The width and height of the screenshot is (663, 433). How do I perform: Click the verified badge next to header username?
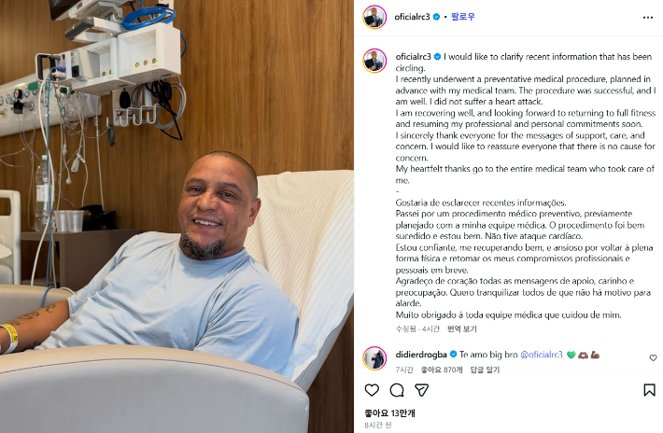pyautogui.click(x=436, y=17)
